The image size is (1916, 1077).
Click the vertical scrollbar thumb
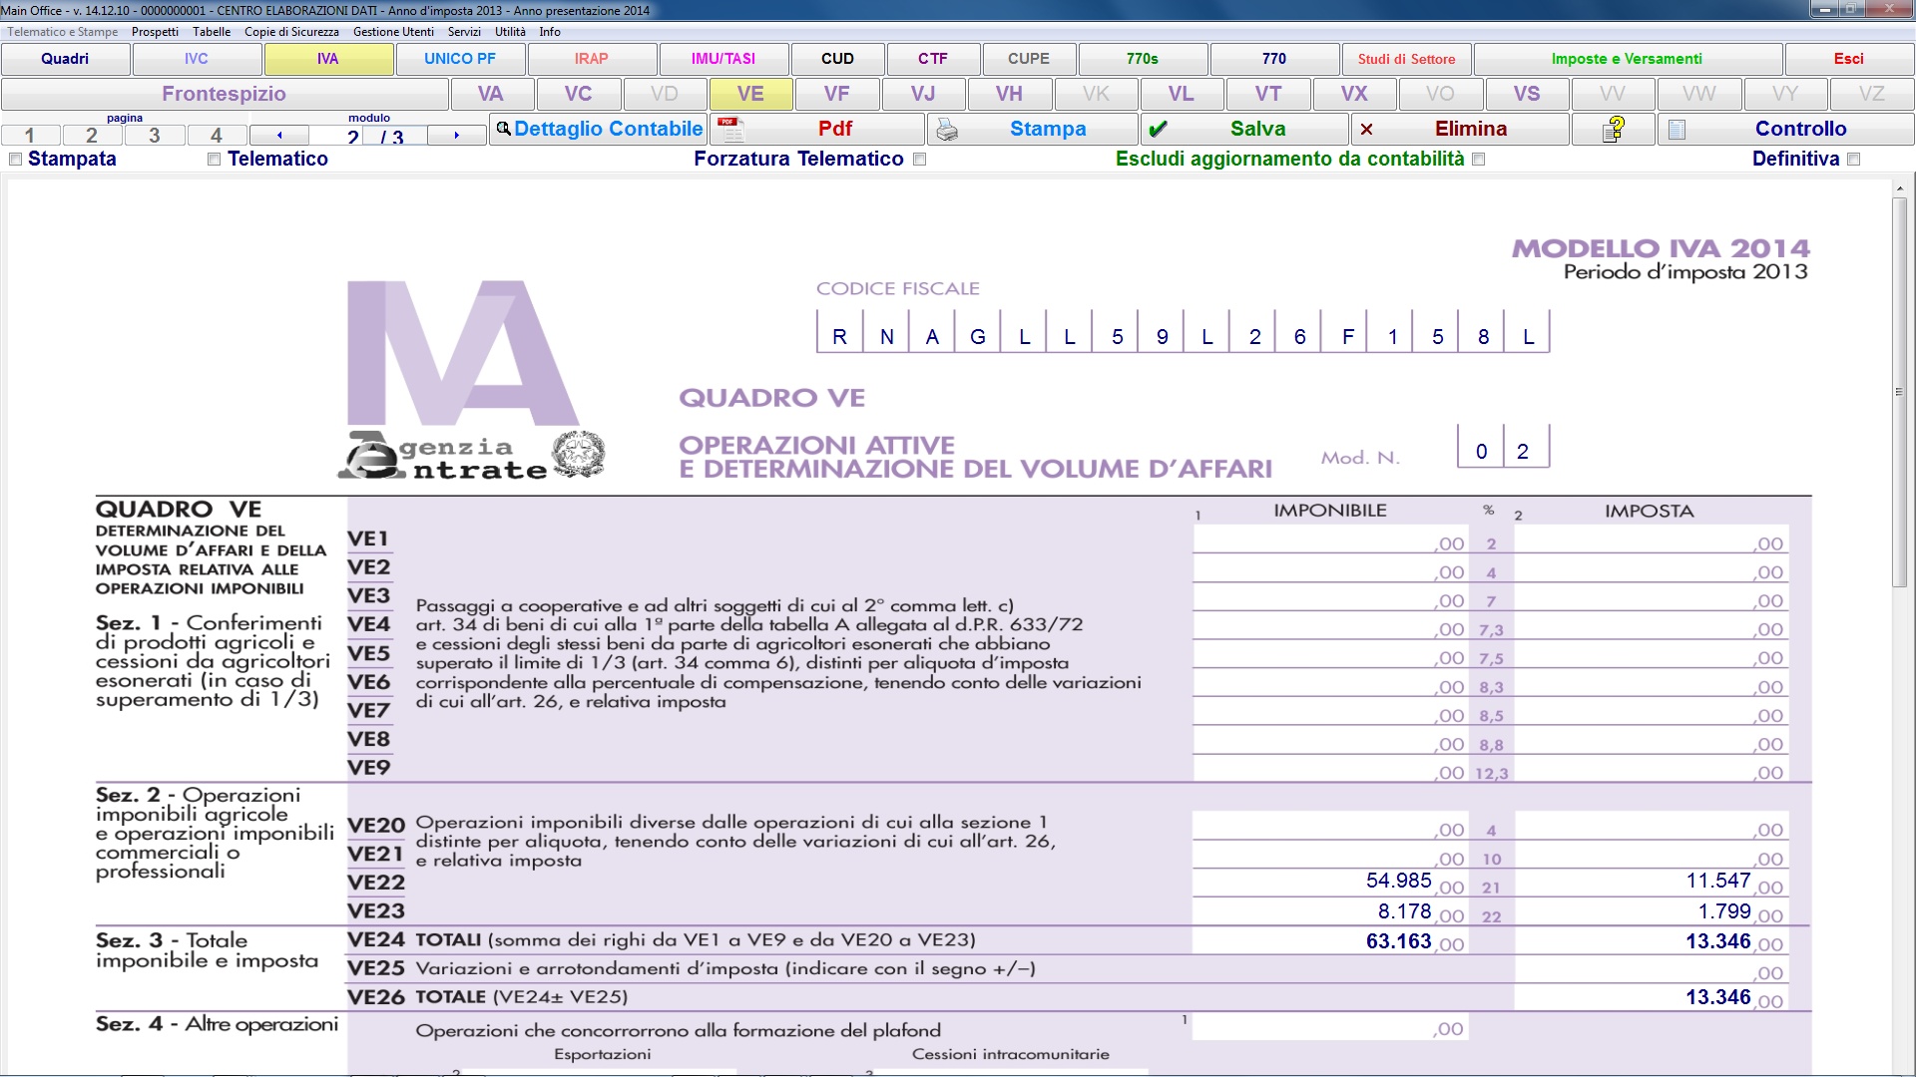(x=1900, y=391)
